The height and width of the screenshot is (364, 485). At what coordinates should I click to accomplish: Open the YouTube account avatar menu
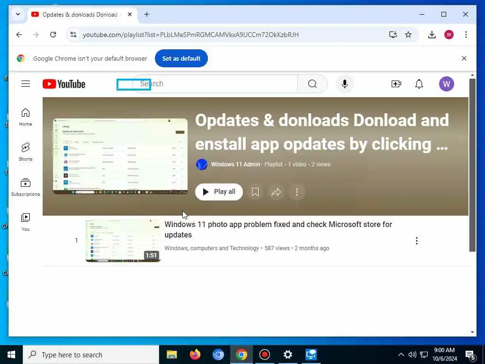tap(446, 84)
